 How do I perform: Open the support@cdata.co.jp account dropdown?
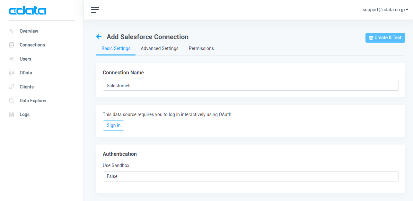(x=385, y=10)
